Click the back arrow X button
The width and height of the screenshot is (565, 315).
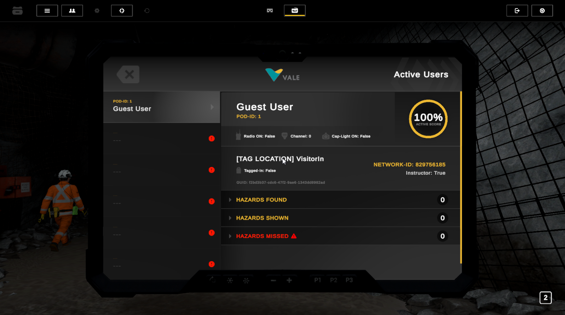tap(128, 75)
